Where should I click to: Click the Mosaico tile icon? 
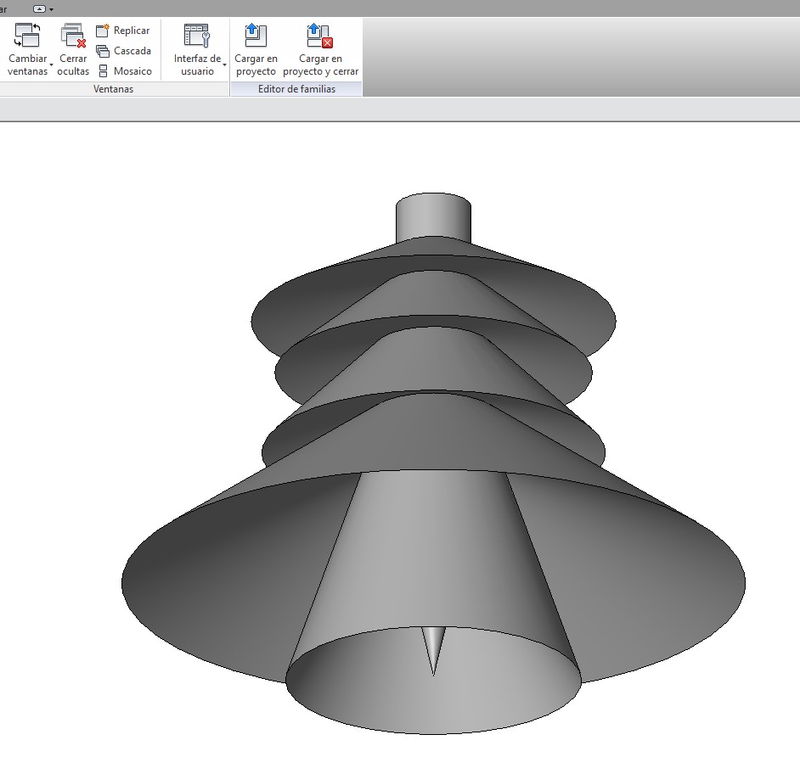[103, 71]
